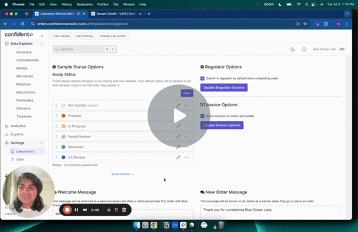Open Exports in the sidebar
The height and width of the screenshot is (232, 358).
tap(17, 134)
